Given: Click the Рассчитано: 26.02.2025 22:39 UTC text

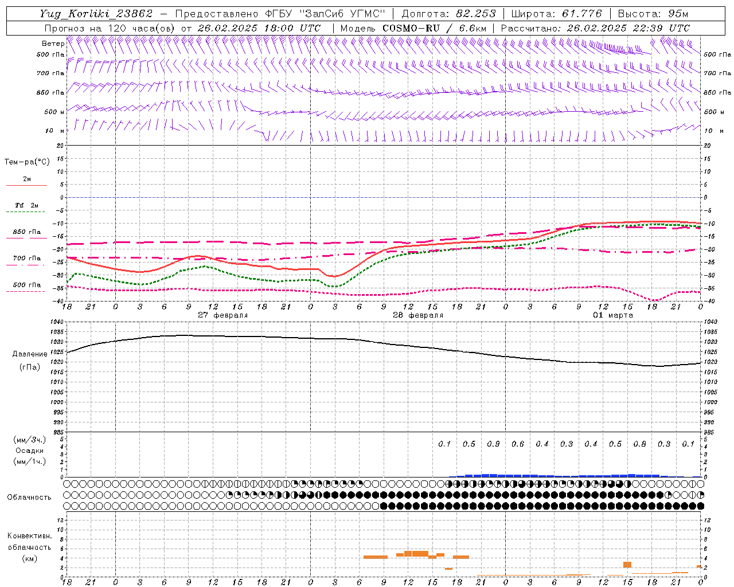Looking at the screenshot, I should [595, 28].
